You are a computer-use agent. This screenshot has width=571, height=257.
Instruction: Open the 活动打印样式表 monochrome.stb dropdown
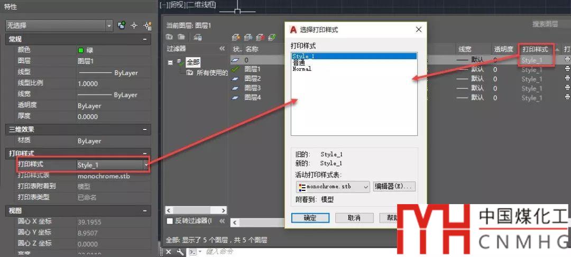[x=366, y=187]
